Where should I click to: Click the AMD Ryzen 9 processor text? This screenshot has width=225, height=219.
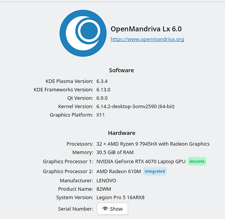tap(153, 144)
